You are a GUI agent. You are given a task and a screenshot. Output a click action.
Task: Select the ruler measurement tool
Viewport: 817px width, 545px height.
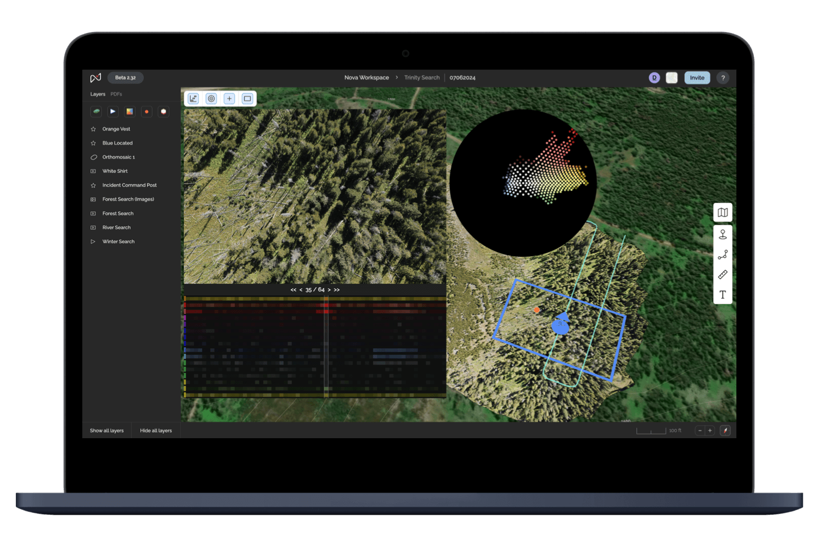tap(723, 274)
